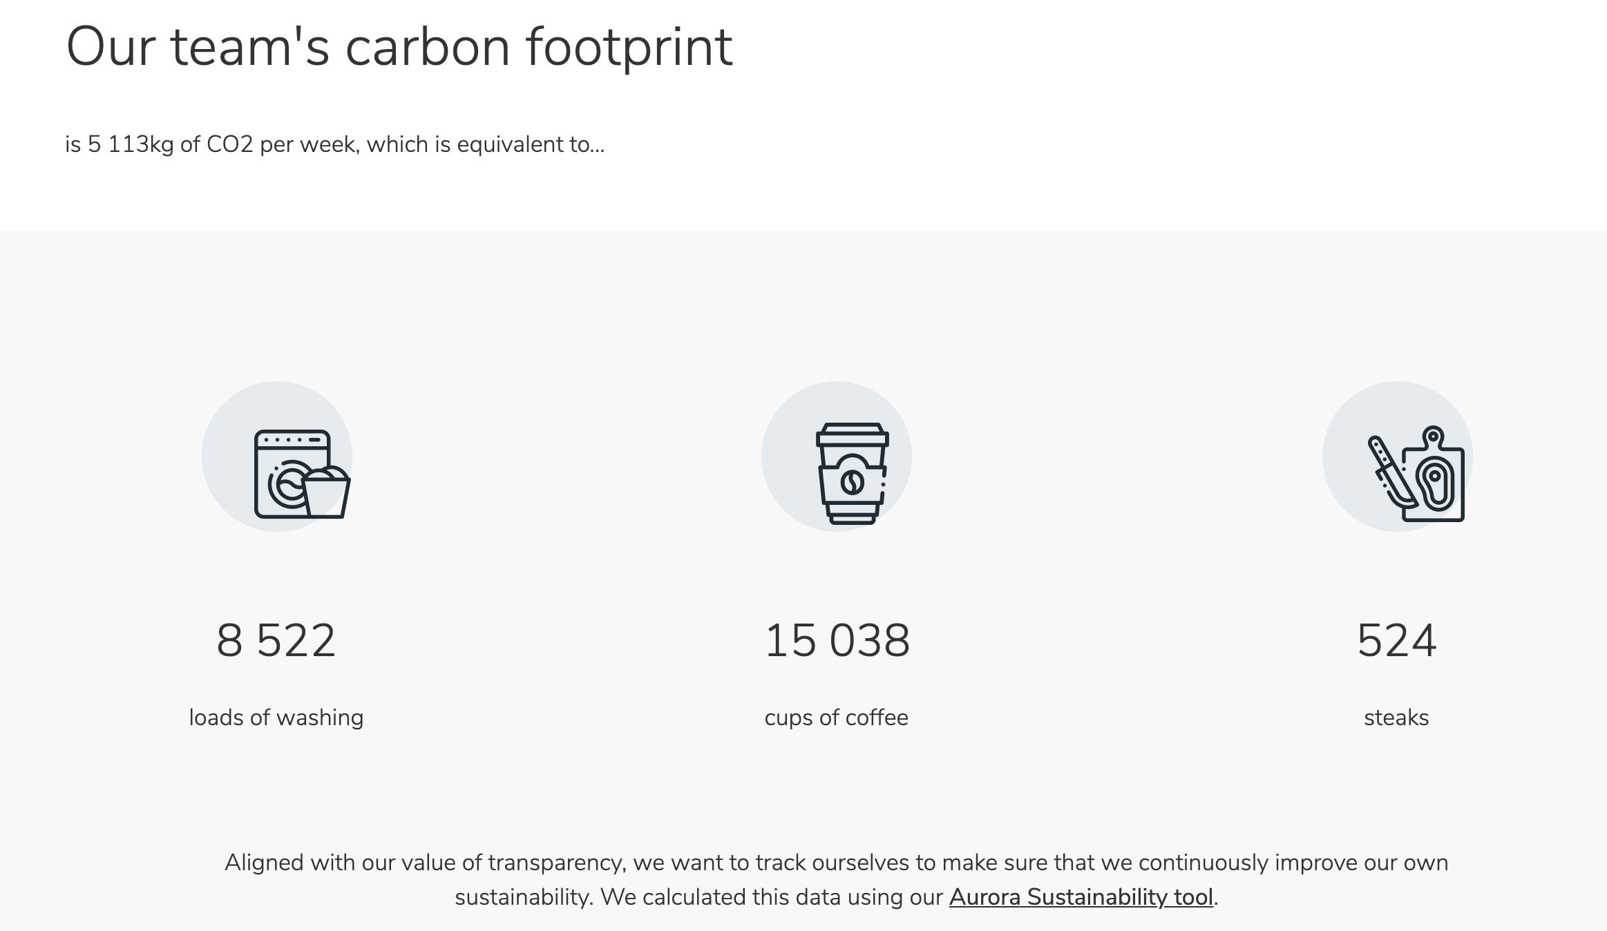1607x931 pixels.
Task: Click the 'loads of washing' label
Action: pos(276,718)
